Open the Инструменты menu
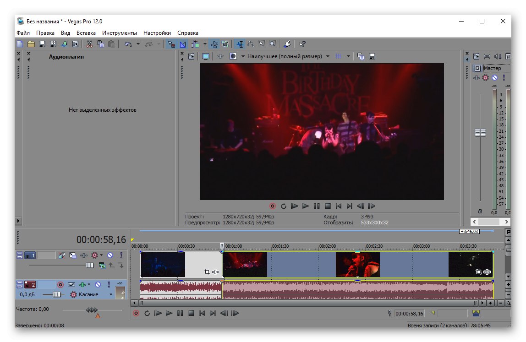Viewport: 526px width, 342px height. tap(119, 33)
